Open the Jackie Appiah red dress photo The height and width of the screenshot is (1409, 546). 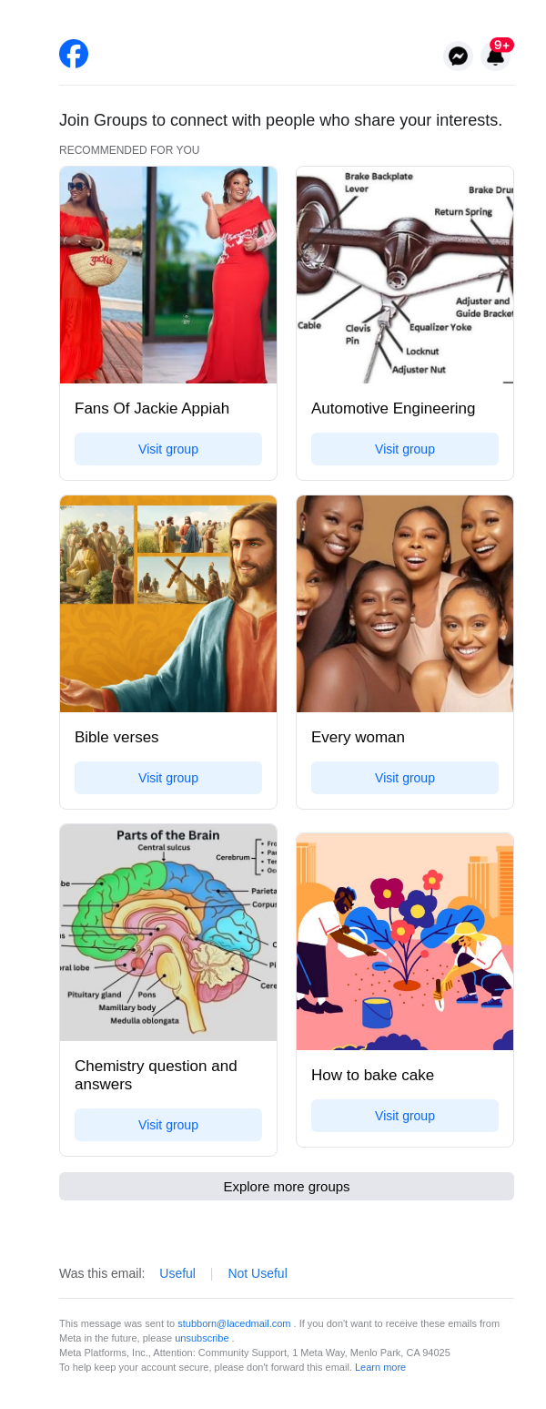click(168, 275)
